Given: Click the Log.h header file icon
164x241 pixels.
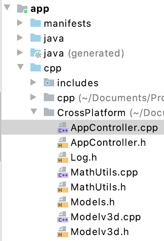Looking at the screenshot, I should (63, 157).
